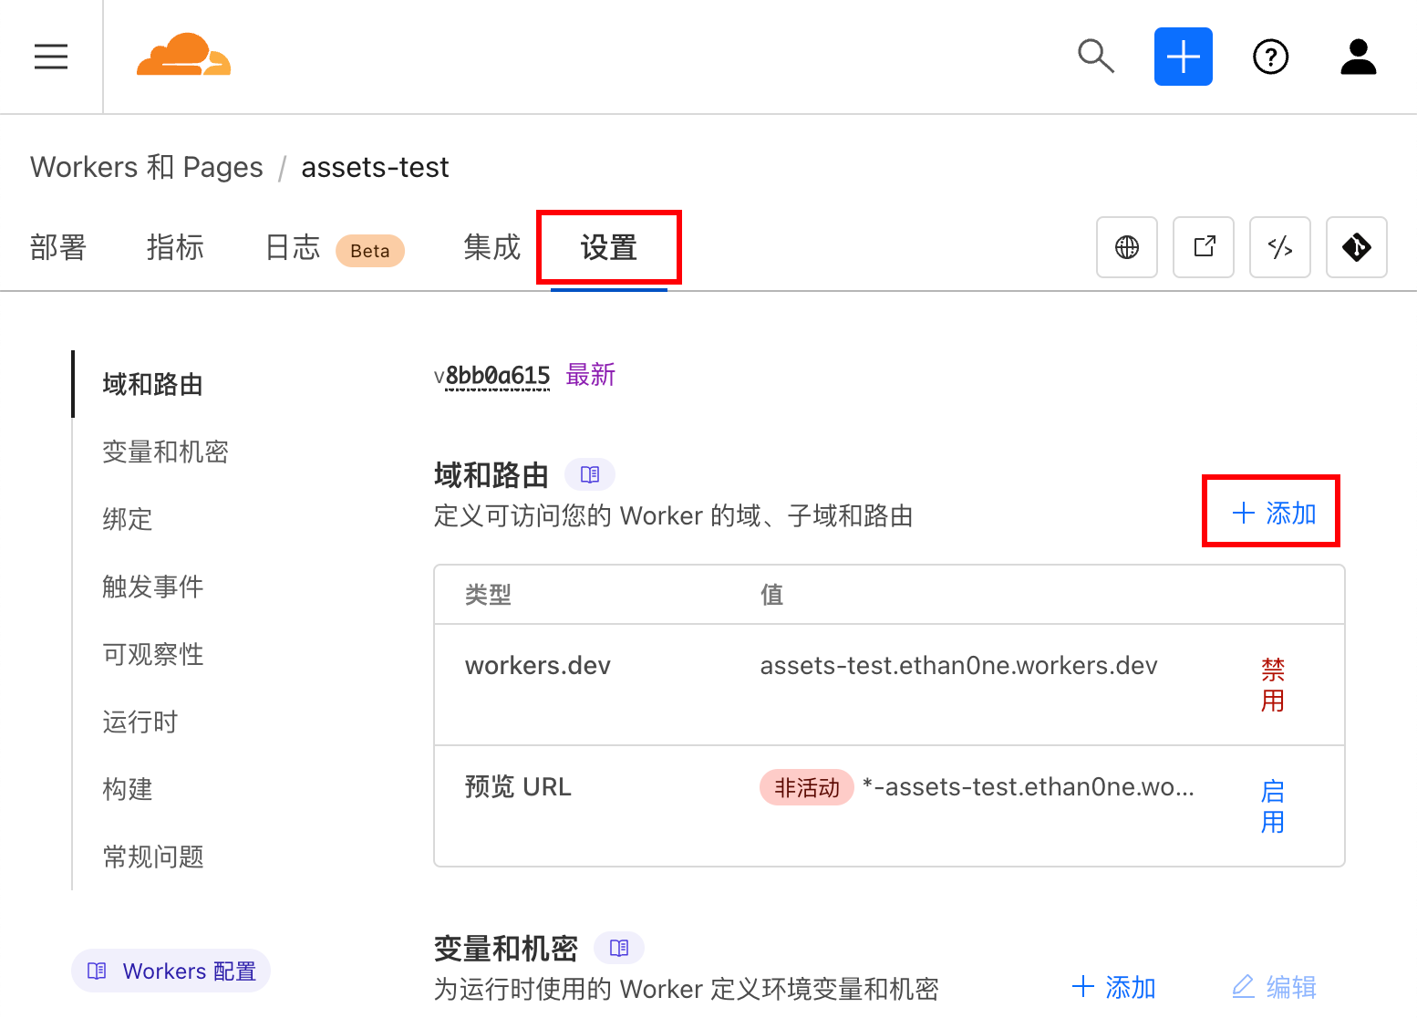The image size is (1417, 1018).
Task: Select 绑定 in the settings sidebar
Action: (128, 519)
